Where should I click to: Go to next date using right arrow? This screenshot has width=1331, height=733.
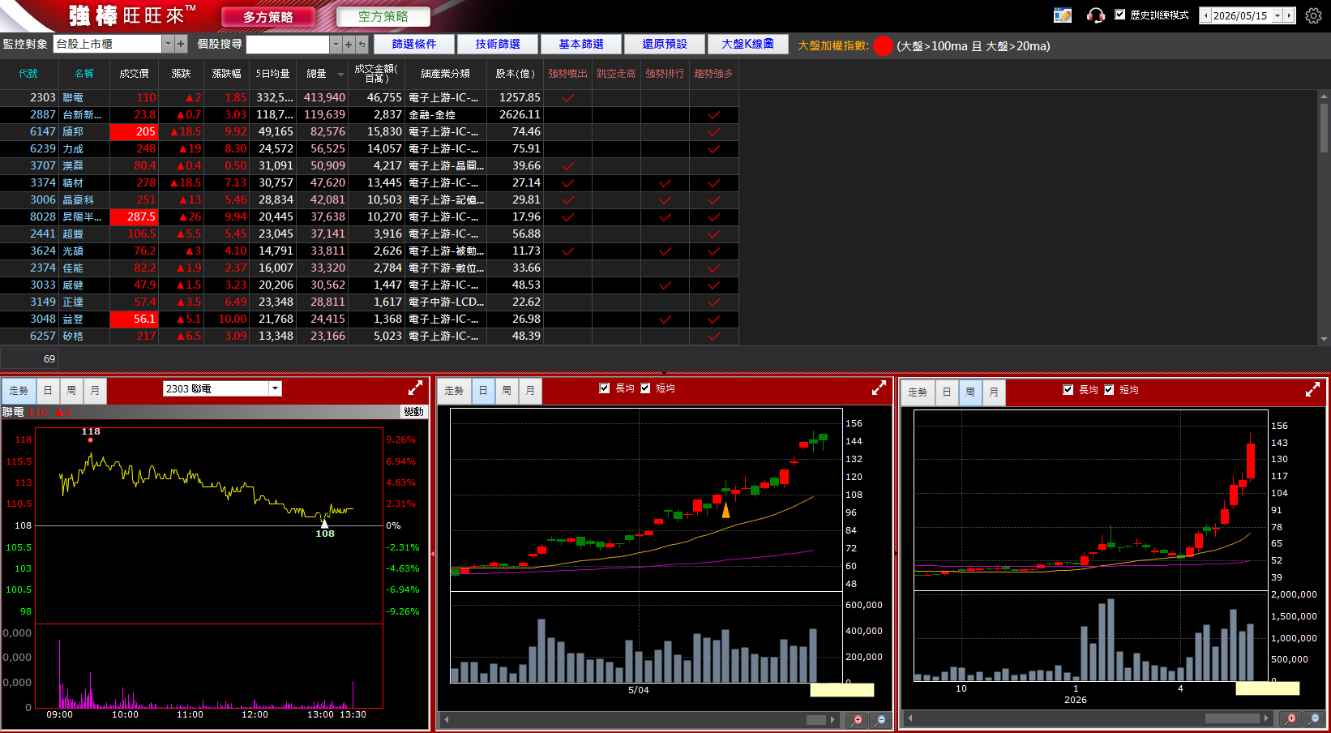point(1289,15)
